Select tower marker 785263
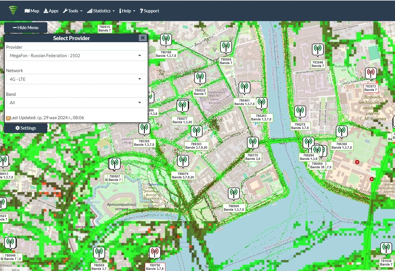Image resolution: width=395 pixels, height=271 pixels. coord(261,104)
